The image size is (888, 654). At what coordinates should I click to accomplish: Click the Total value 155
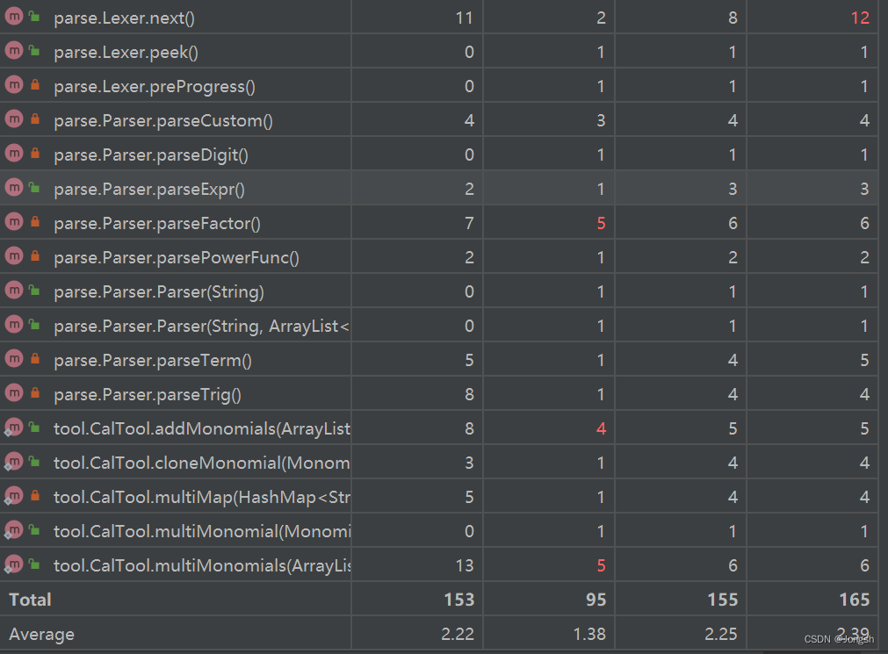coord(723,600)
